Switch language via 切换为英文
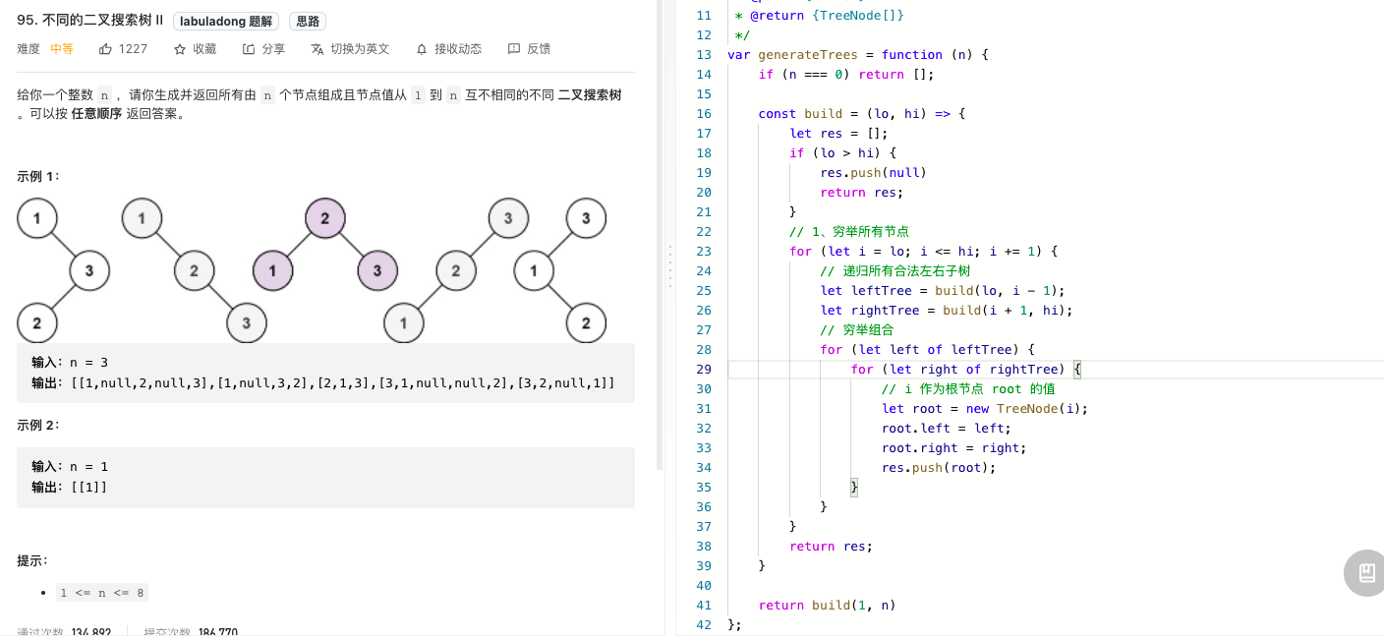This screenshot has width=1384, height=639. pyautogui.click(x=350, y=49)
